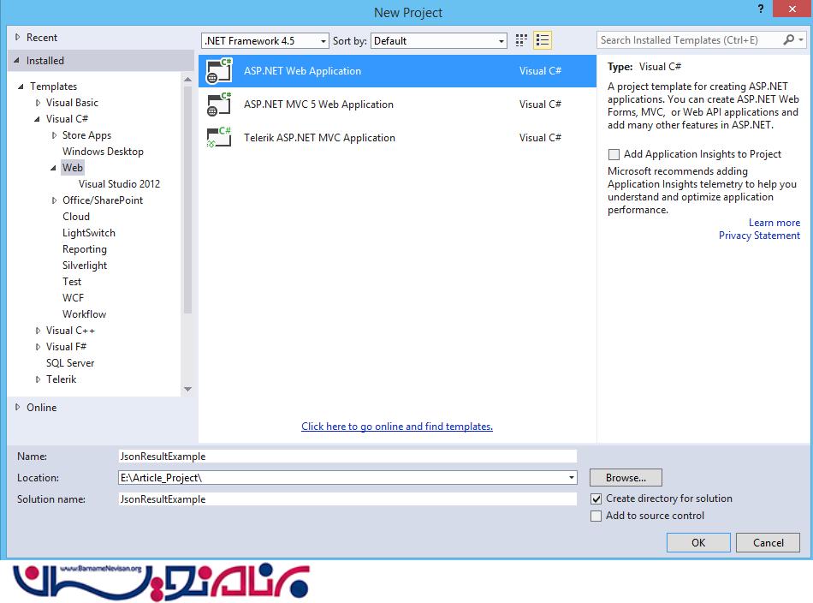The width and height of the screenshot is (813, 603).
Task: Click the project Name input field
Action: 347,457
